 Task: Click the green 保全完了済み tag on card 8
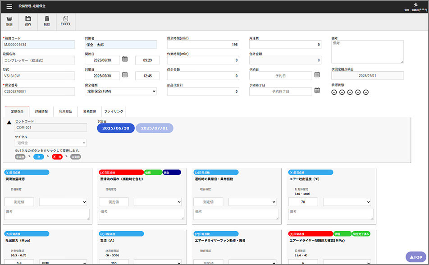(x=361, y=234)
